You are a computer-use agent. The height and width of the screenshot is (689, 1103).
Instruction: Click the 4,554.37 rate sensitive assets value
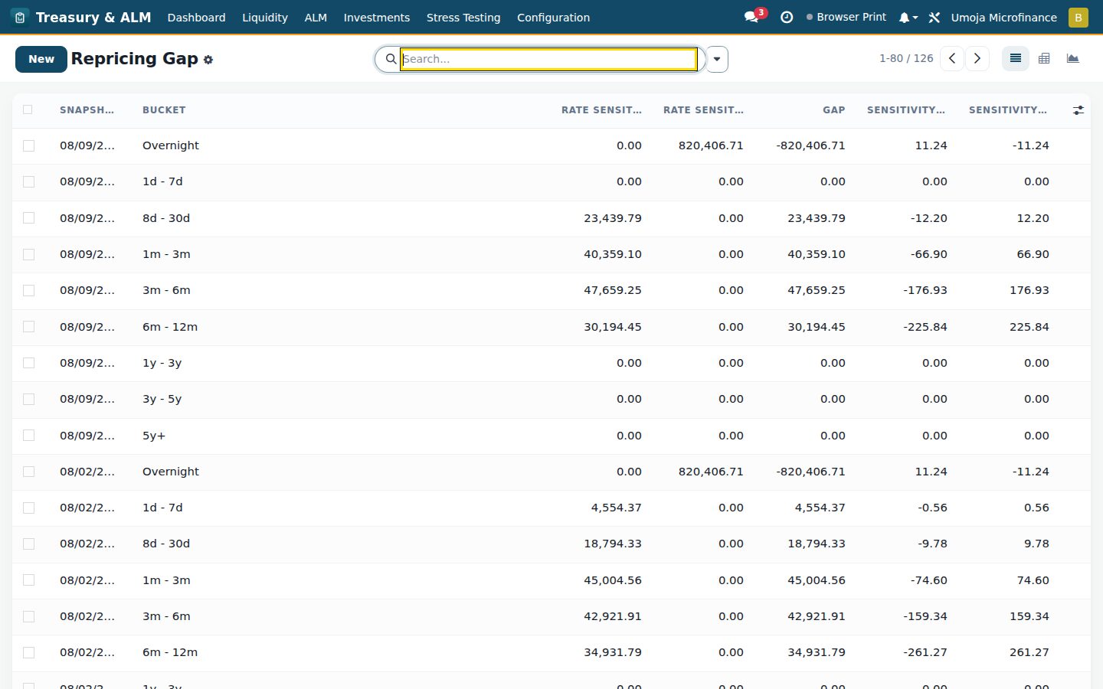(617, 508)
